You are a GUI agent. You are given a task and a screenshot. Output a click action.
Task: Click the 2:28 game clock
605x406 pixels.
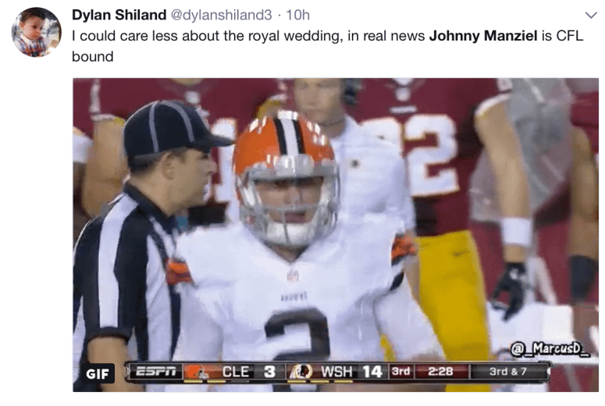pyautogui.click(x=440, y=372)
